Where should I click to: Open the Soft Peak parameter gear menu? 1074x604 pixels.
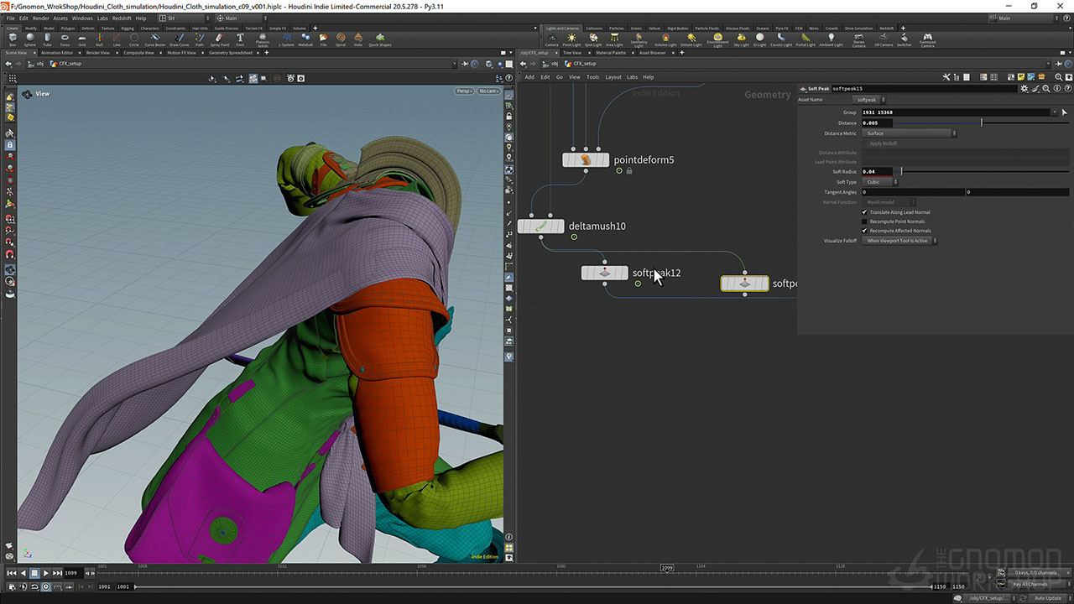[1024, 88]
